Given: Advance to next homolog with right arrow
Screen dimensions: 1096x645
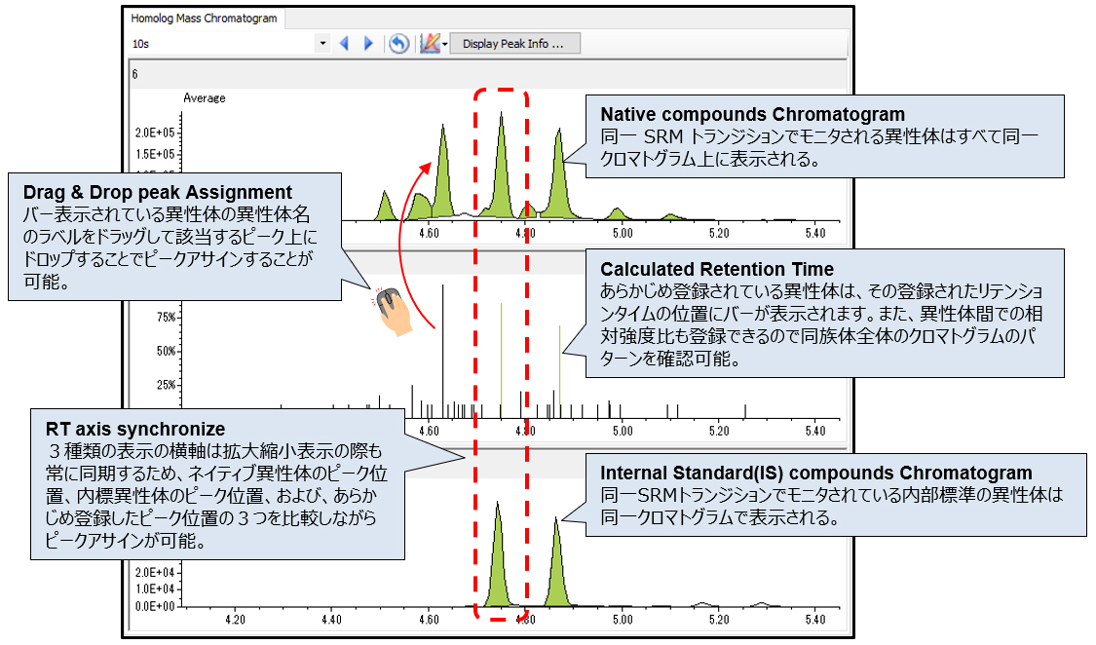Looking at the screenshot, I should pos(368,44).
